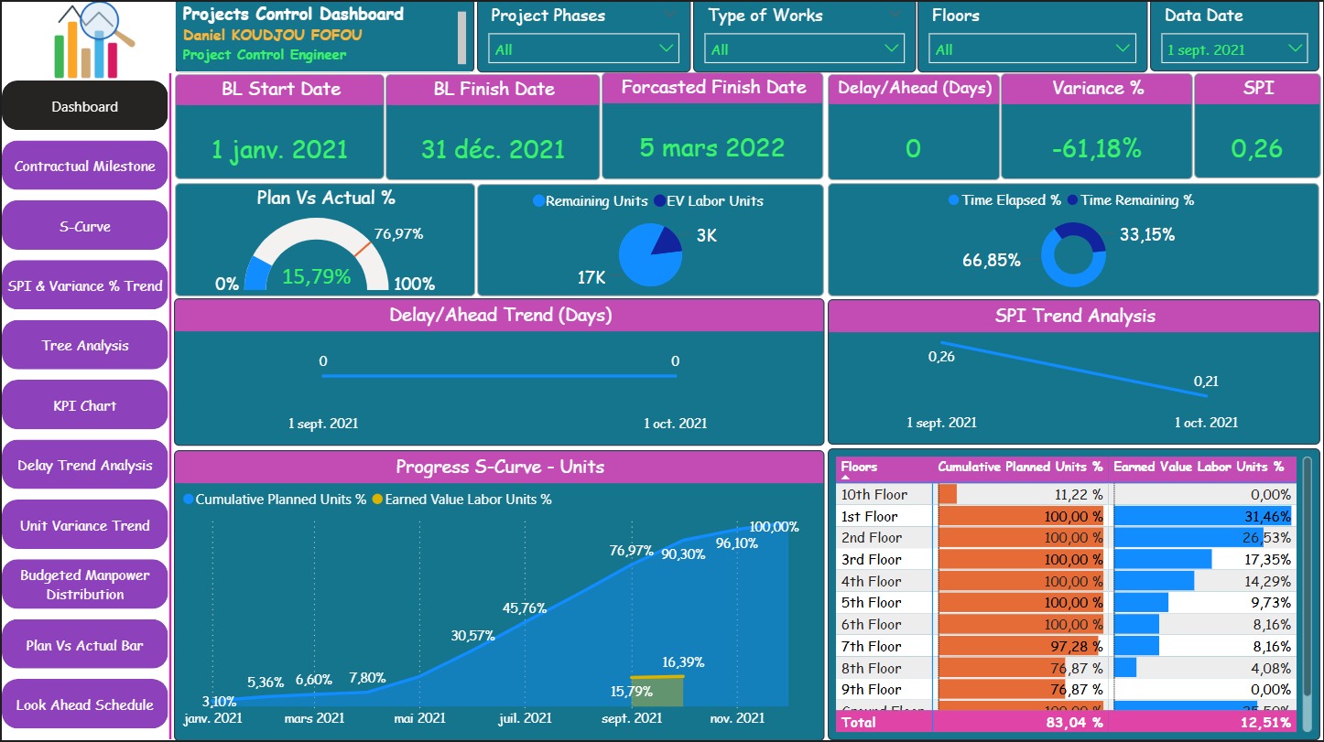Click the scrollbar in the title card
This screenshot has width=1324, height=742.
pyautogui.click(x=461, y=38)
